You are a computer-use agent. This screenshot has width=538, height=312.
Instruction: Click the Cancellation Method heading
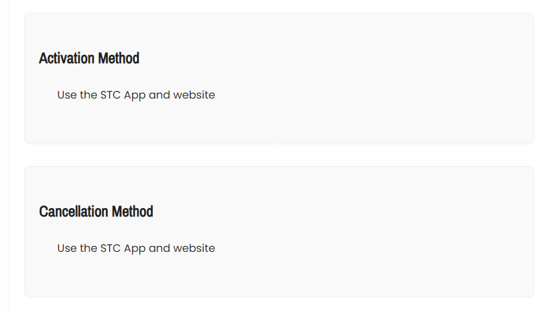pos(96,212)
